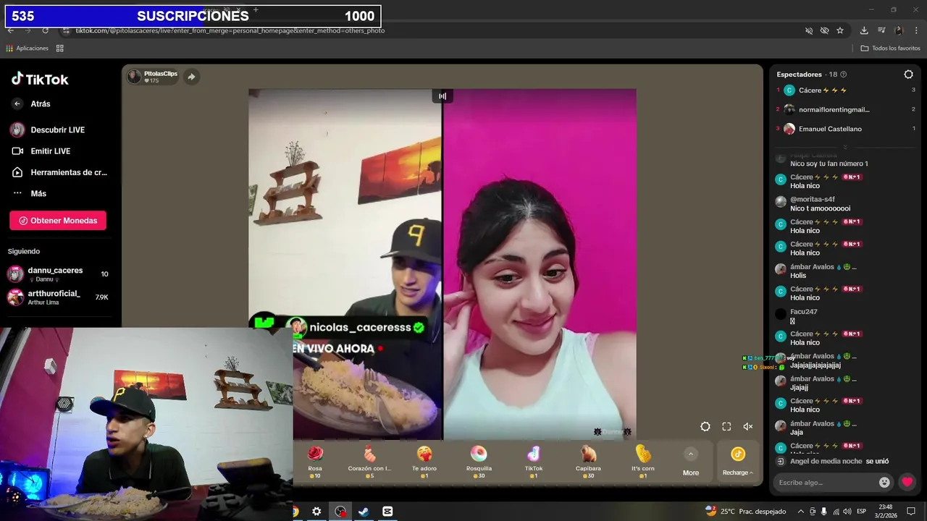
Task: Send the Capibara gift
Action: (x=588, y=462)
